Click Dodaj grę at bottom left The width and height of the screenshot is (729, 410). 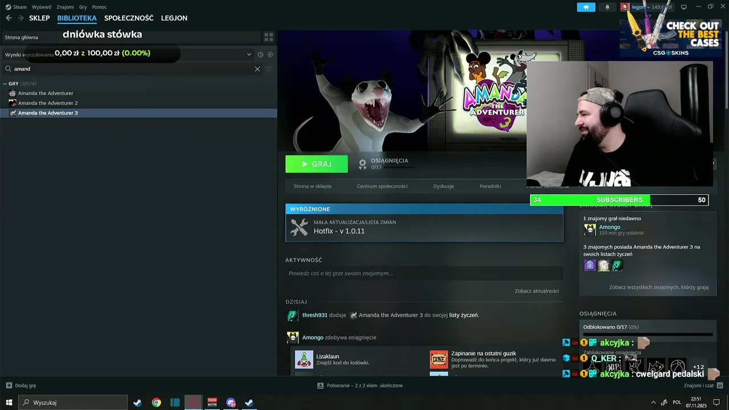21,386
